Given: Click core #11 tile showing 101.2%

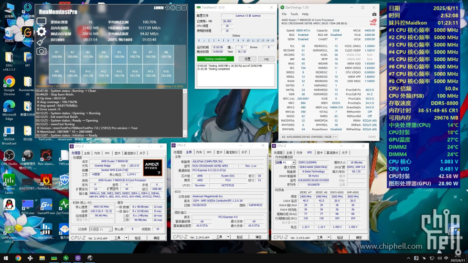Looking at the screenshot, I should point(88,74).
